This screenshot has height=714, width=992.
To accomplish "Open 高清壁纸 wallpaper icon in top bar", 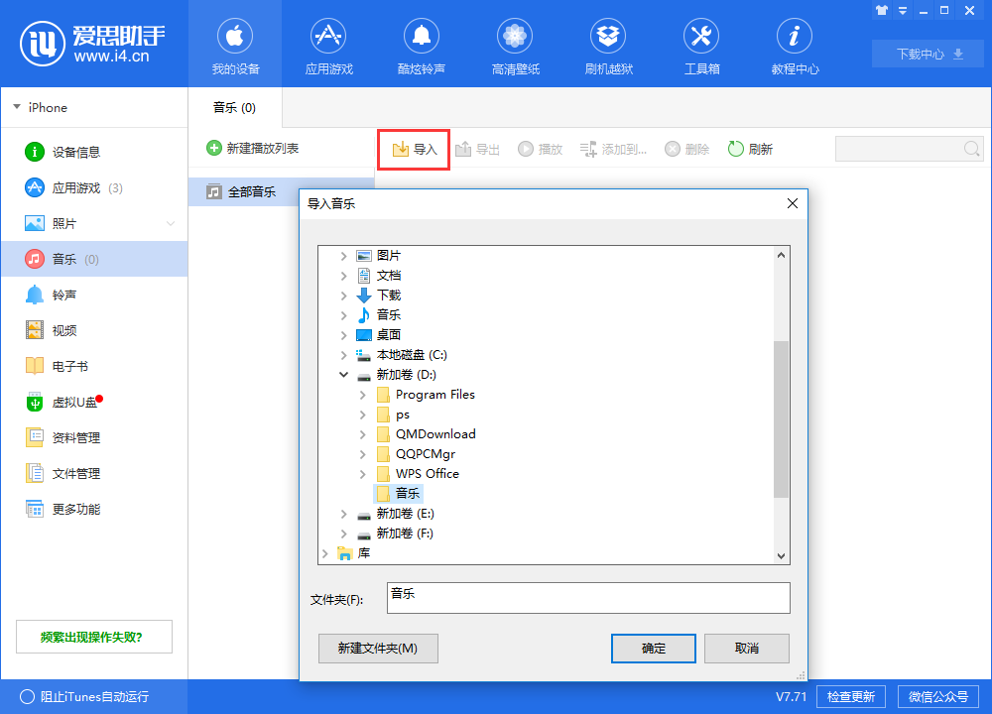I will point(515,38).
